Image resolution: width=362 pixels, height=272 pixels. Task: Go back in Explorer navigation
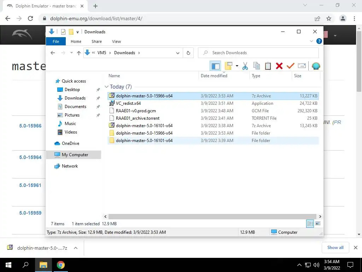coord(53,53)
